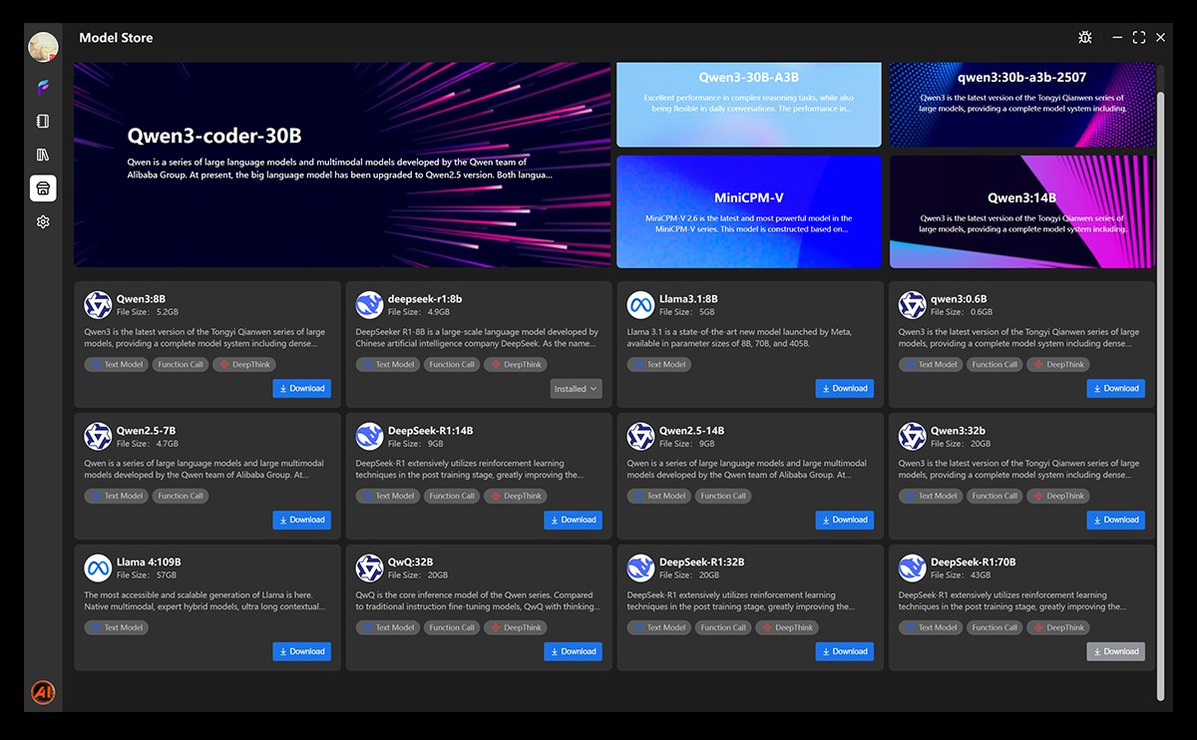Image resolution: width=1197 pixels, height=740 pixels.
Task: Open the library books sidebar icon
Action: coord(43,155)
